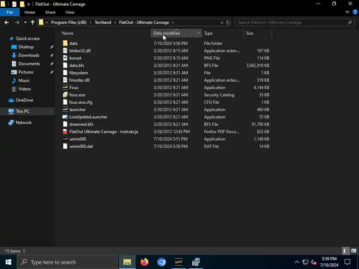Open Windows Start menu
The height and width of the screenshot is (269, 359).
point(8,262)
